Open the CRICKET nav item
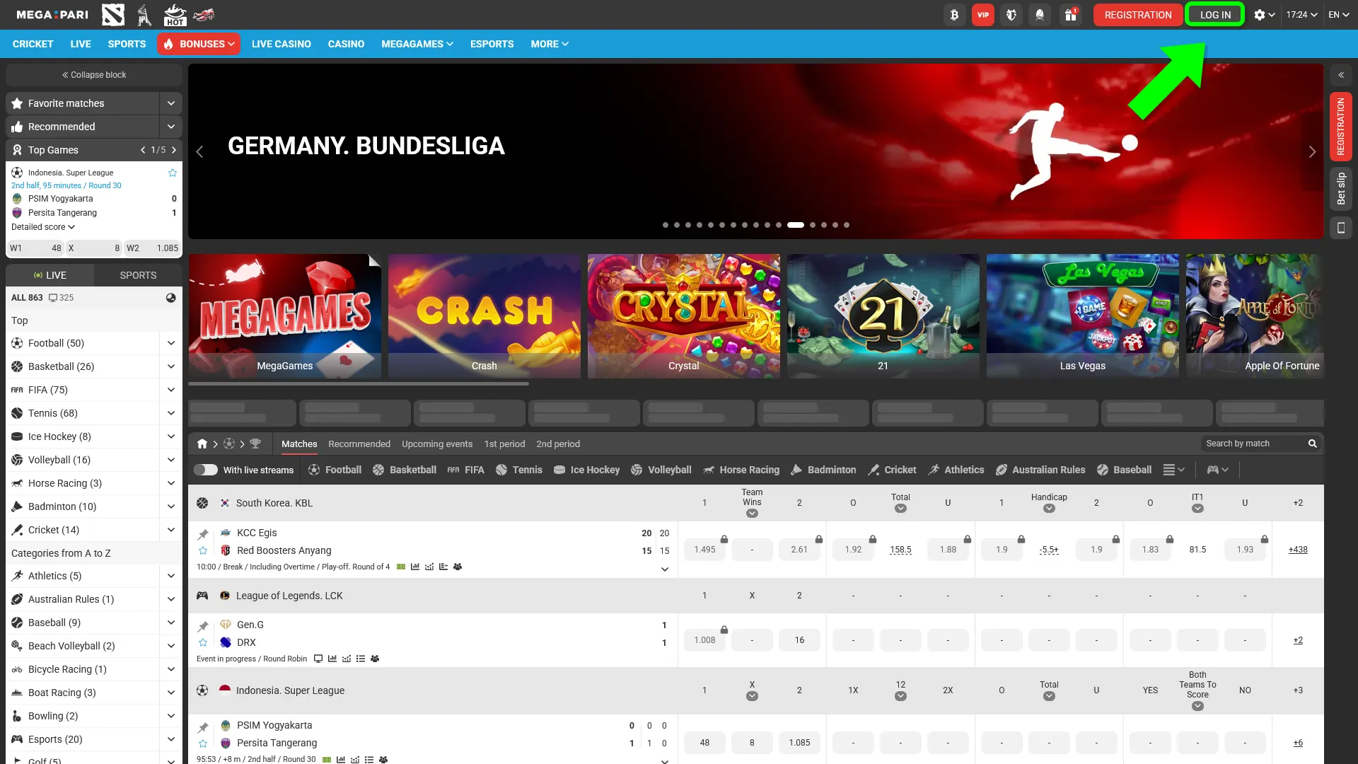The width and height of the screenshot is (1358, 764). (x=33, y=44)
